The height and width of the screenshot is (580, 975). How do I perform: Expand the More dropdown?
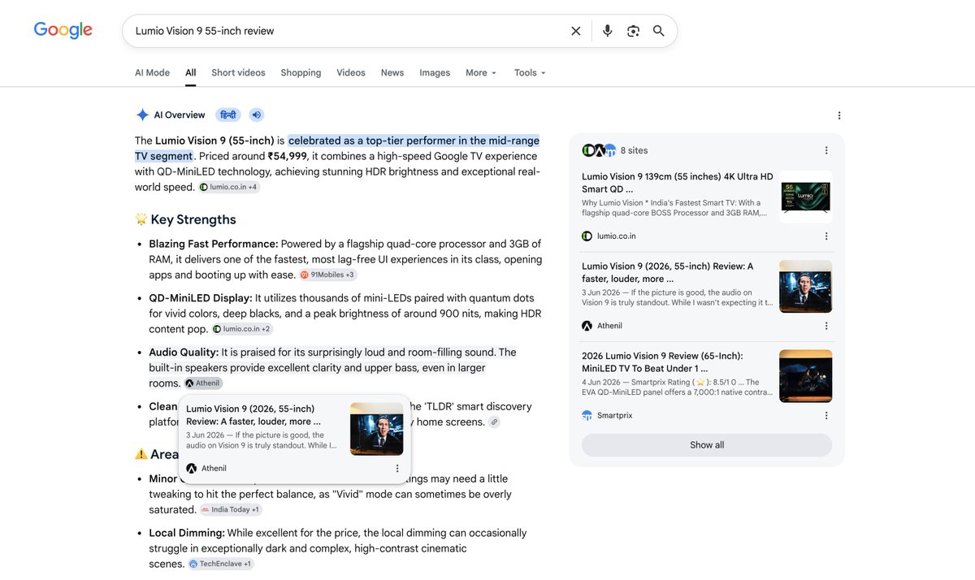[481, 72]
